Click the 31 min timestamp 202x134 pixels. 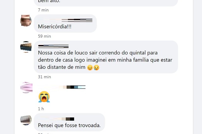click(45, 77)
